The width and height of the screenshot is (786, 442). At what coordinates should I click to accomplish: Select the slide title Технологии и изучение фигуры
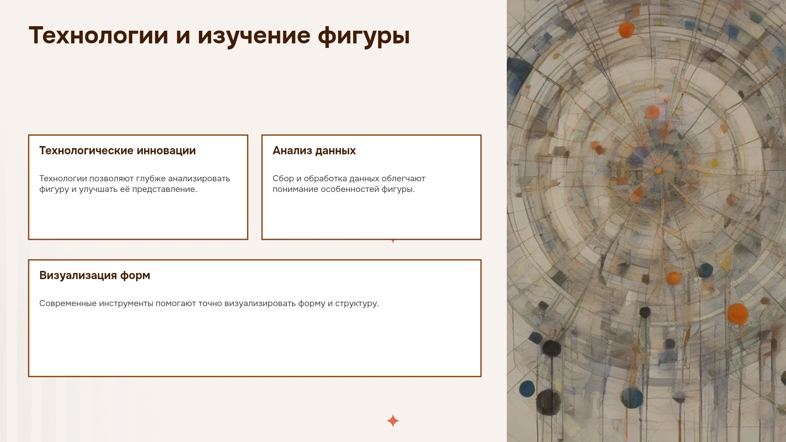[x=219, y=36]
